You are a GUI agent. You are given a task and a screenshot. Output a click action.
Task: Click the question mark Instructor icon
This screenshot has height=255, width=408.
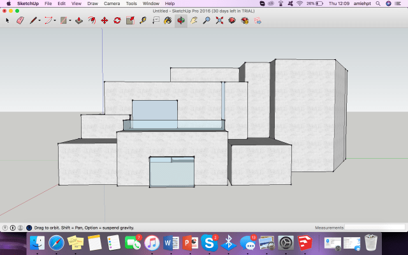tap(29, 228)
